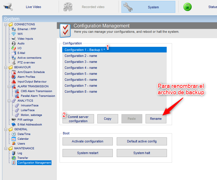Click the Wifi signal icon
Viewport: 217px width, 180px height.
[x=14, y=34]
